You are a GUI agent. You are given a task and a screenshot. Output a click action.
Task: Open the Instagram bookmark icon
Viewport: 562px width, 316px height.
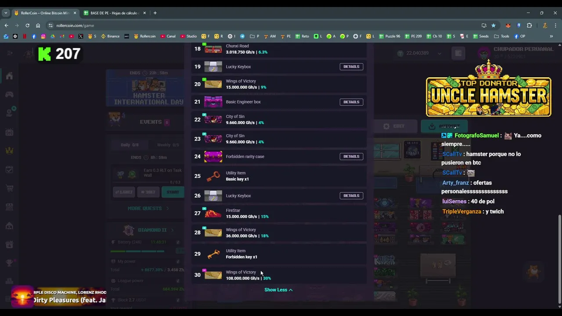(43, 36)
